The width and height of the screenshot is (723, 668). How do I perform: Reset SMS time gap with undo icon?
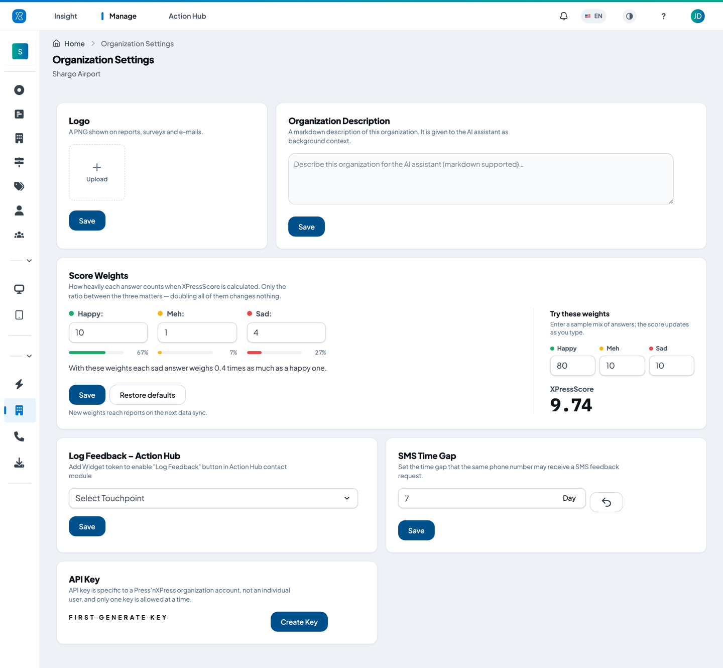[607, 502]
